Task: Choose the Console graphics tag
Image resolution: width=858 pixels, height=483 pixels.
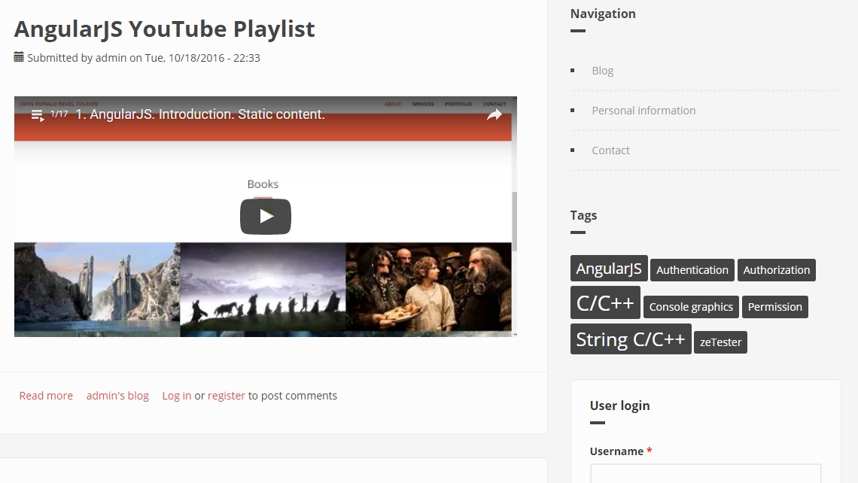Action: (691, 307)
